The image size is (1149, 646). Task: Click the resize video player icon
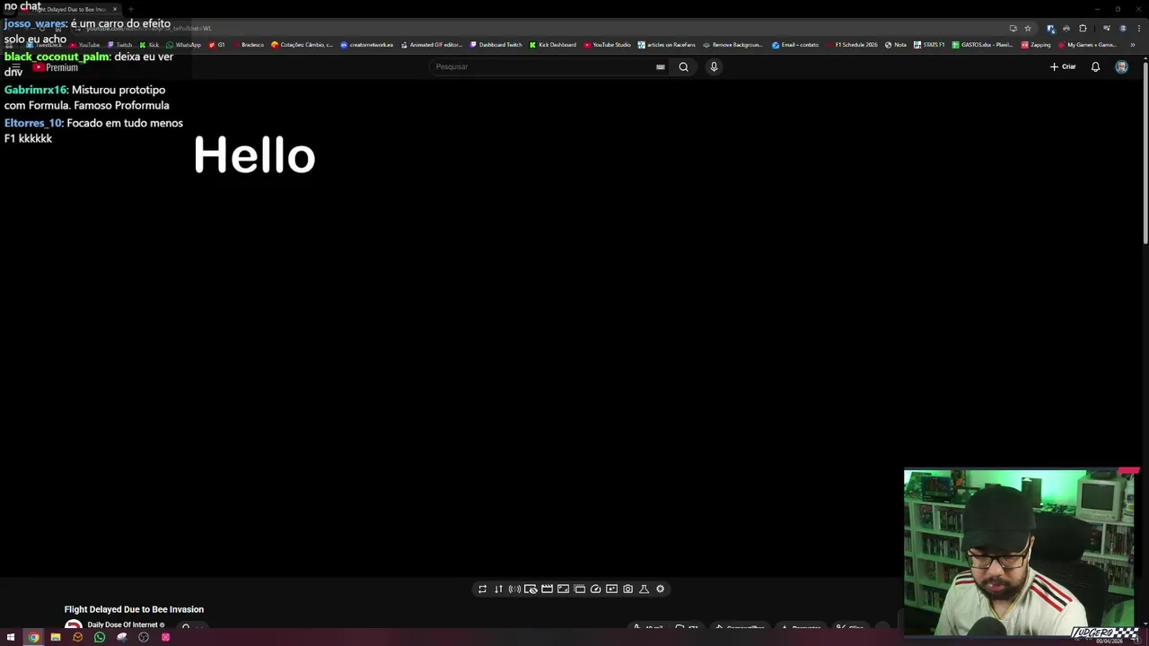[x=563, y=589]
